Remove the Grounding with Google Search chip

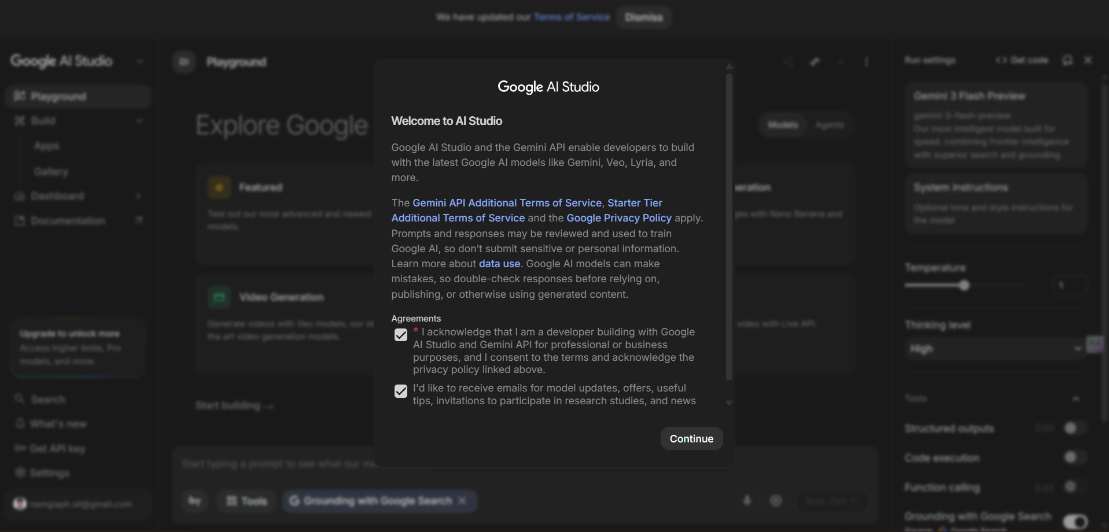point(462,501)
